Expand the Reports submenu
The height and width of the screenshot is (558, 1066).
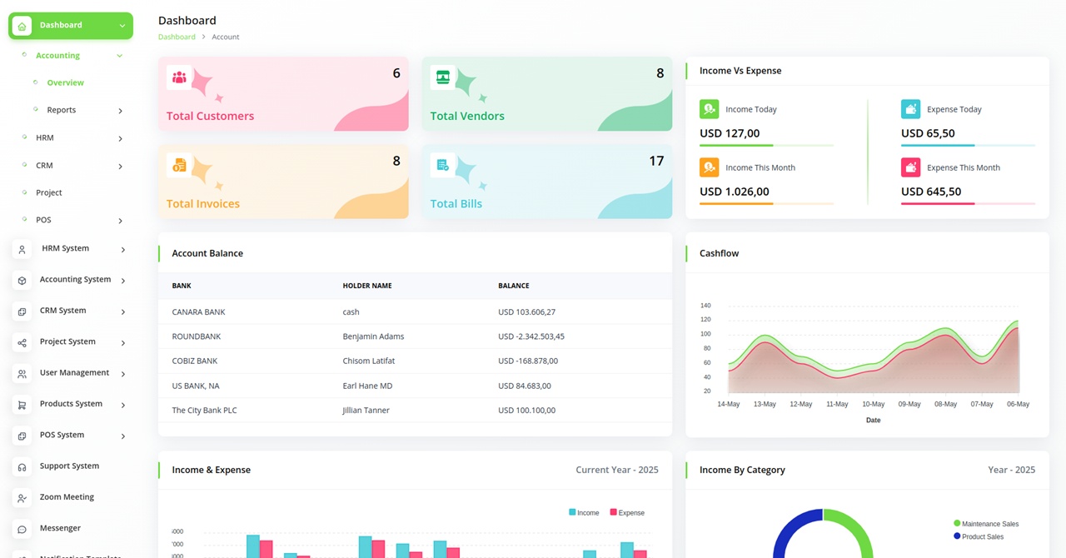pyautogui.click(x=120, y=111)
